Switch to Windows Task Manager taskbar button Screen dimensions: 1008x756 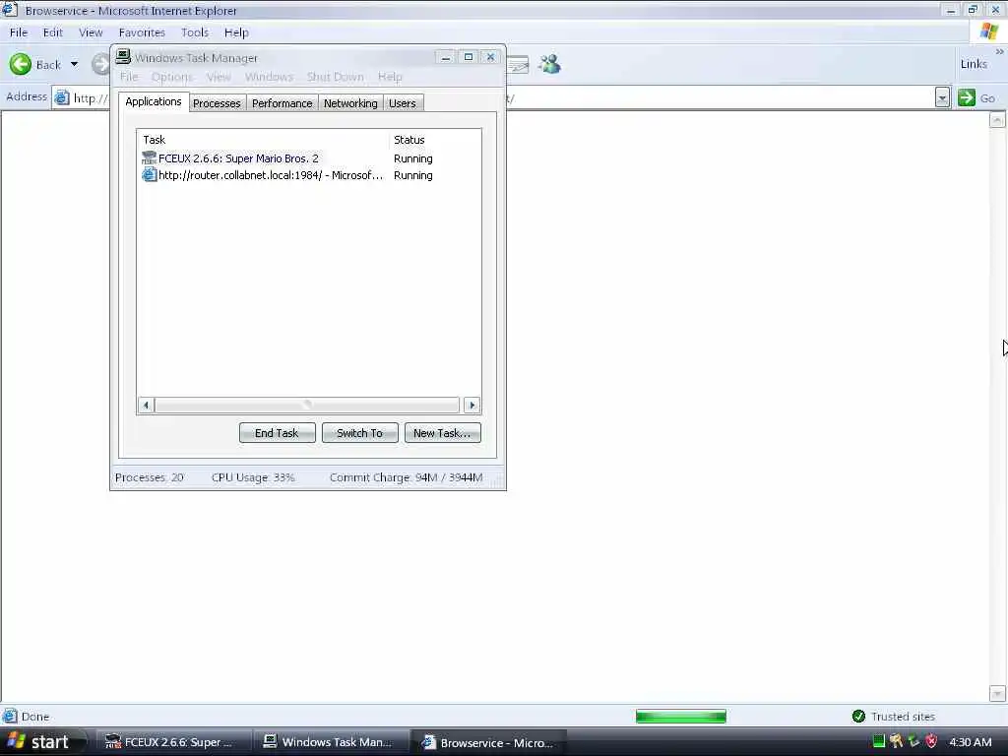pyautogui.click(x=332, y=742)
